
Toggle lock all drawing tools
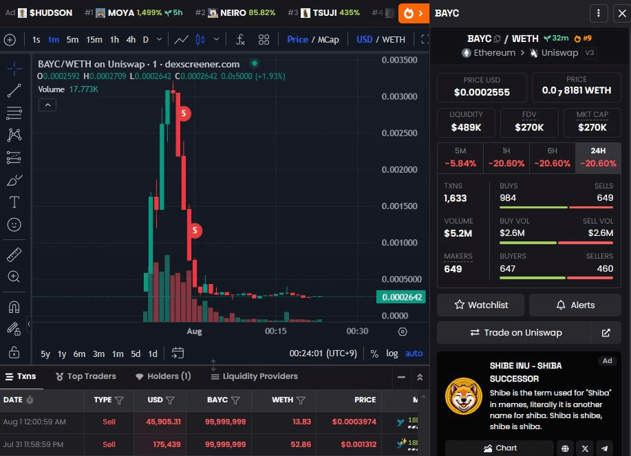coord(14,352)
